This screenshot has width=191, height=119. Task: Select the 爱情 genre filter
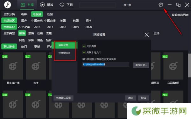coord(31,33)
